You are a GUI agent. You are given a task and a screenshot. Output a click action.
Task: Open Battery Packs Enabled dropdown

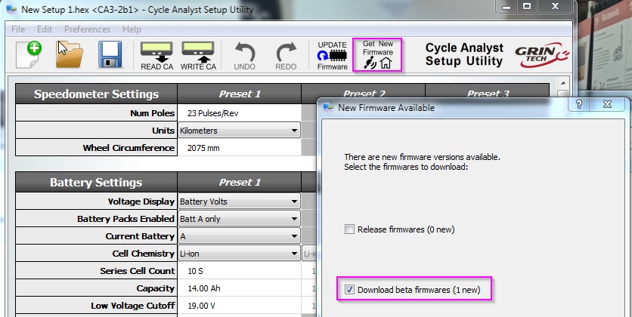[x=240, y=219]
